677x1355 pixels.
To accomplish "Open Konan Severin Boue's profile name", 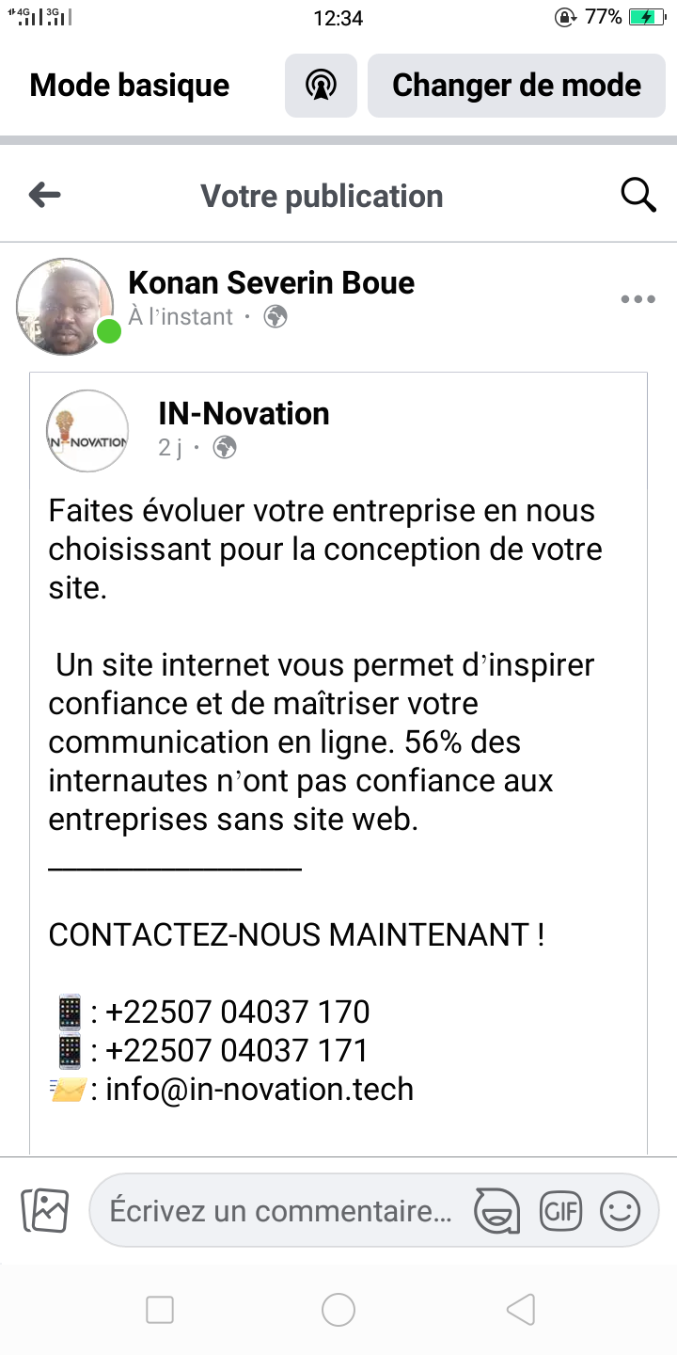I will tap(271, 282).
